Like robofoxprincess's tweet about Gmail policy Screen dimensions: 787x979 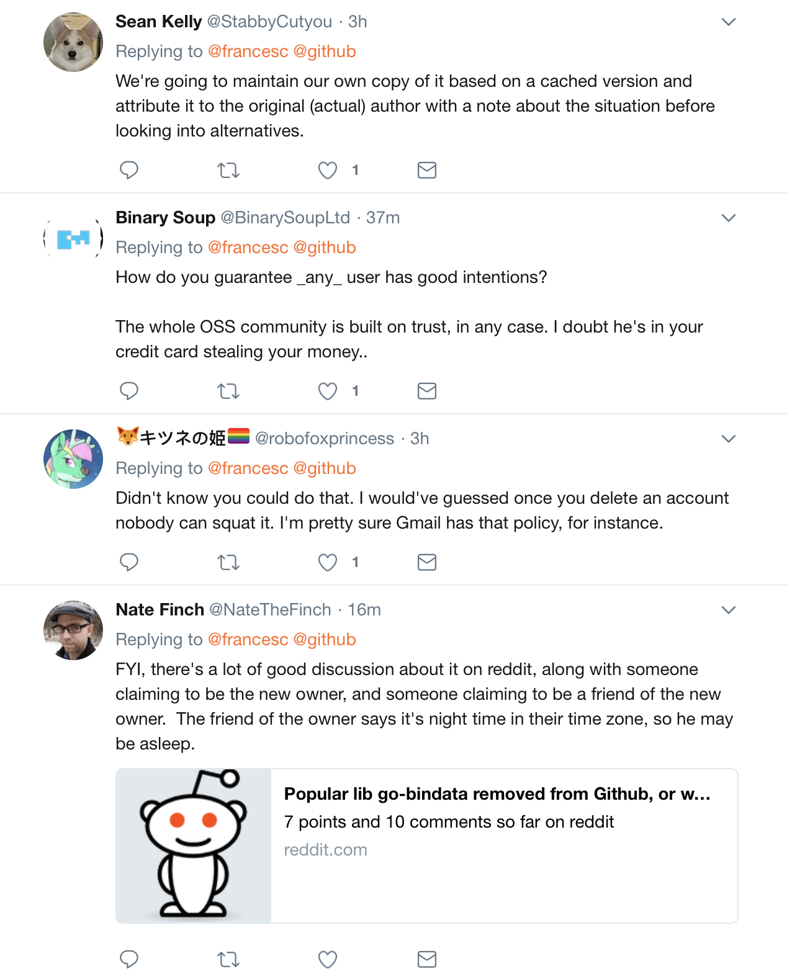coord(328,562)
